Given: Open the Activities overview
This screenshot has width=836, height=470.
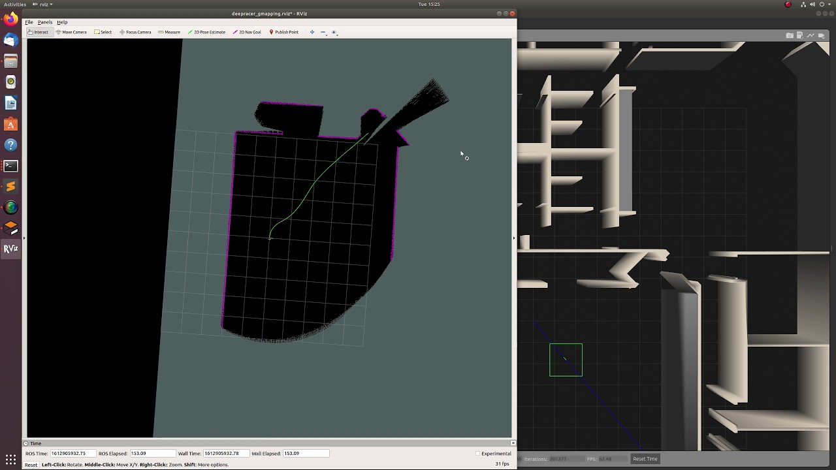Looking at the screenshot, I should [15, 4].
